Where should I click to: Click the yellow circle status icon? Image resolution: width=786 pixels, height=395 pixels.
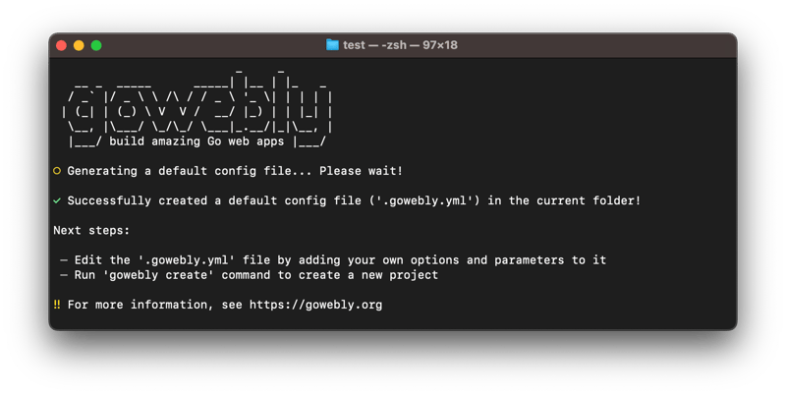56,171
